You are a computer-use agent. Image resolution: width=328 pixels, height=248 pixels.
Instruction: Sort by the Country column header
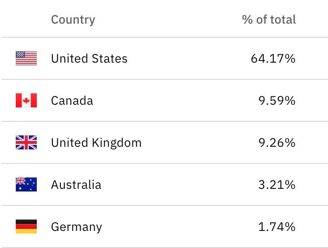click(73, 20)
